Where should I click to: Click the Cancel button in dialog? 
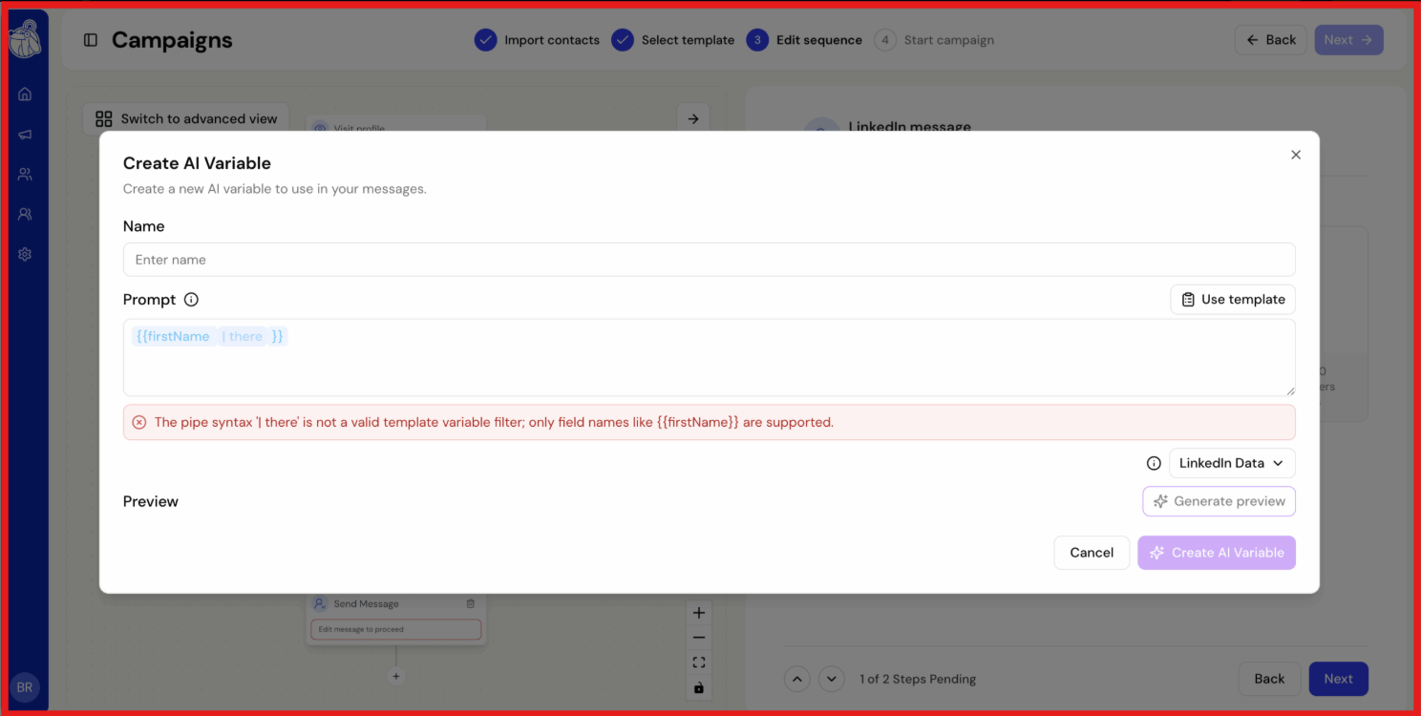click(x=1092, y=553)
